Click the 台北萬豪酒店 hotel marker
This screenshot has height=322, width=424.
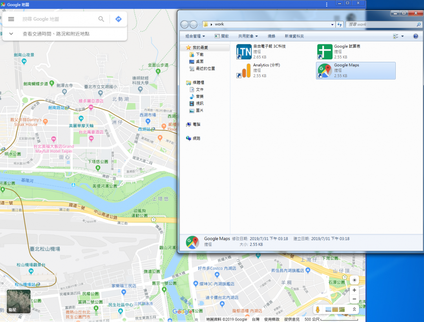pyautogui.click(x=91, y=138)
